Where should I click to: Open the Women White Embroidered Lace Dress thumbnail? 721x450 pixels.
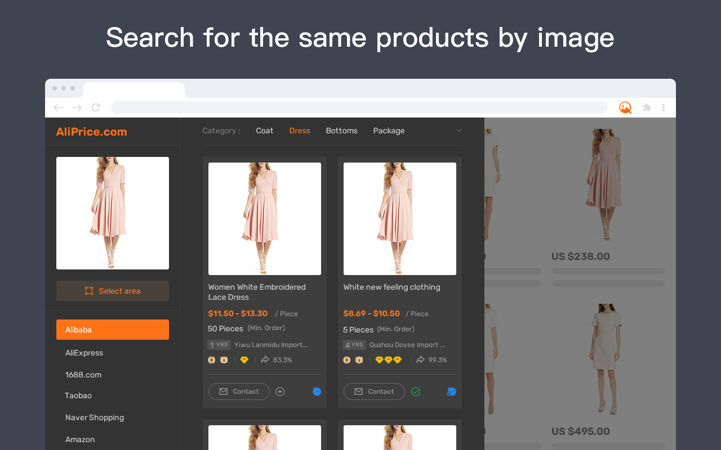tap(265, 219)
